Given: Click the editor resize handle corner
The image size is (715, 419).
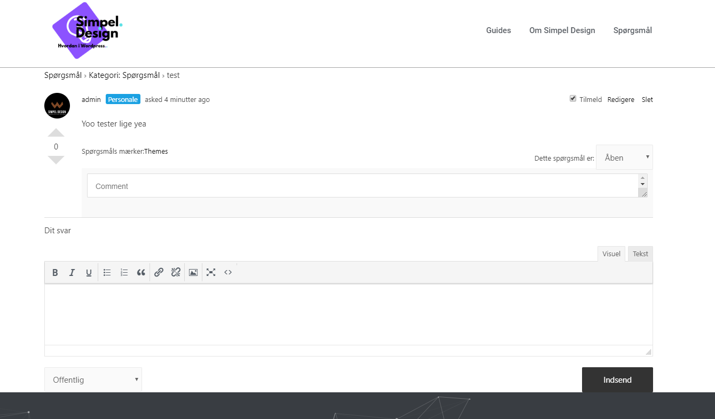Looking at the screenshot, I should click(648, 352).
